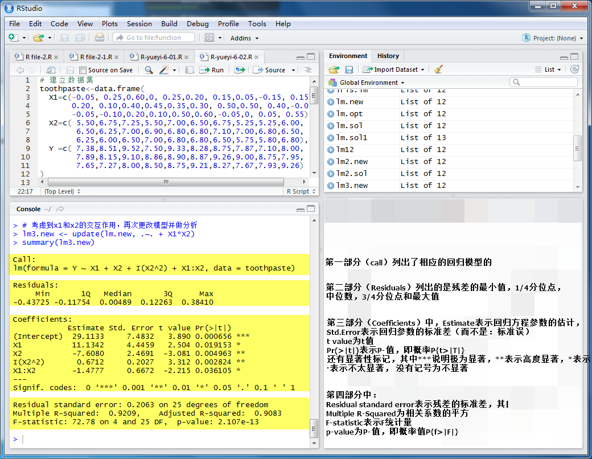Click the New File icon in the main toolbar
Screen dimensions: 592x459
[13, 38]
